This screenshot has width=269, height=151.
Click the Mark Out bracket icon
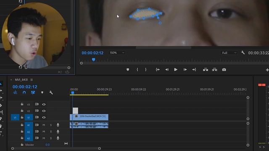(x=146, y=70)
